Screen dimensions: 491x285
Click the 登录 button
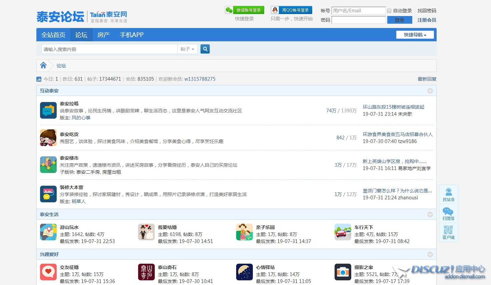(x=400, y=20)
